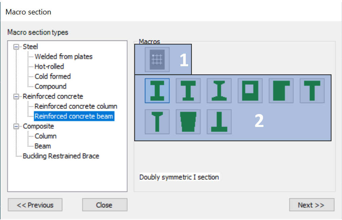
Task: Pick the I section with tapered bottom flange
Action: [219, 91]
